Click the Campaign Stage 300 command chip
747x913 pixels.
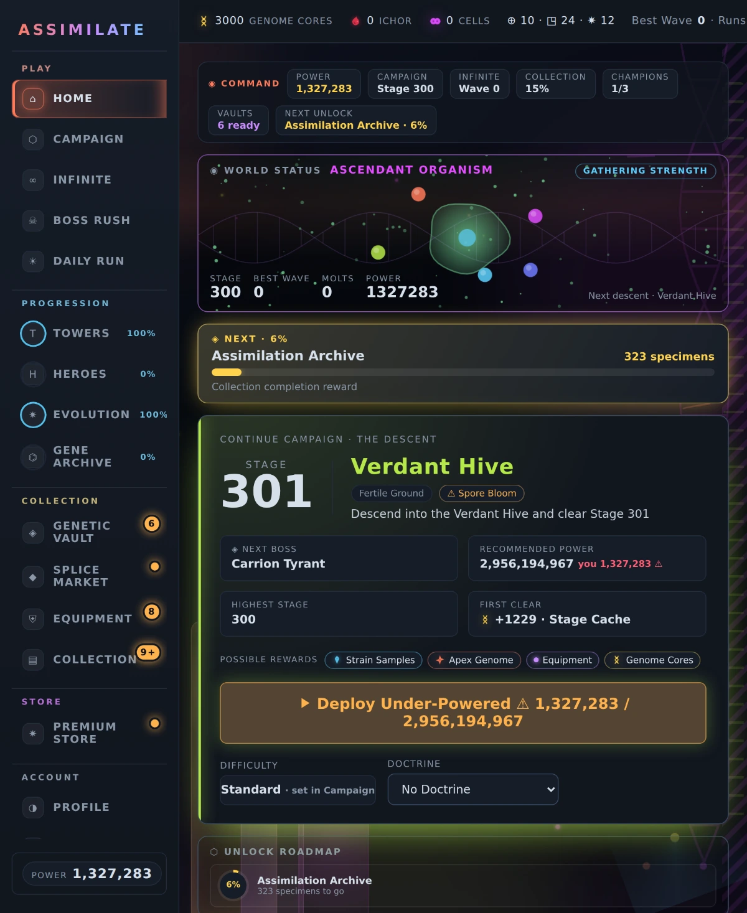405,83
